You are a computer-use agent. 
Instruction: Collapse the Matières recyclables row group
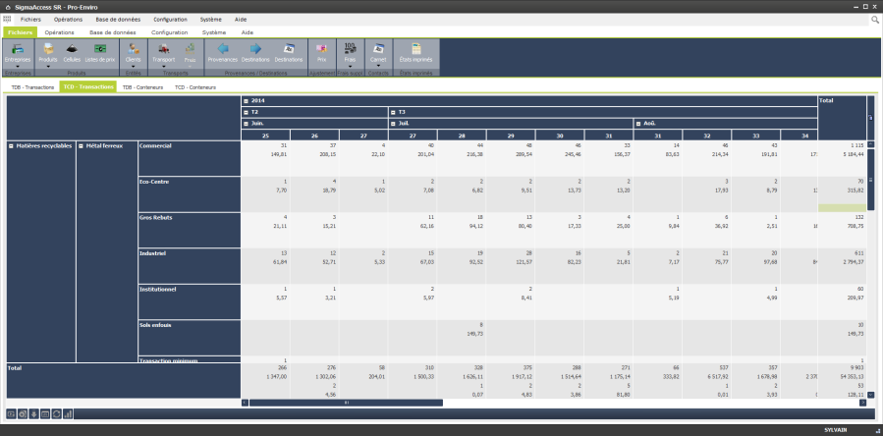[11, 145]
